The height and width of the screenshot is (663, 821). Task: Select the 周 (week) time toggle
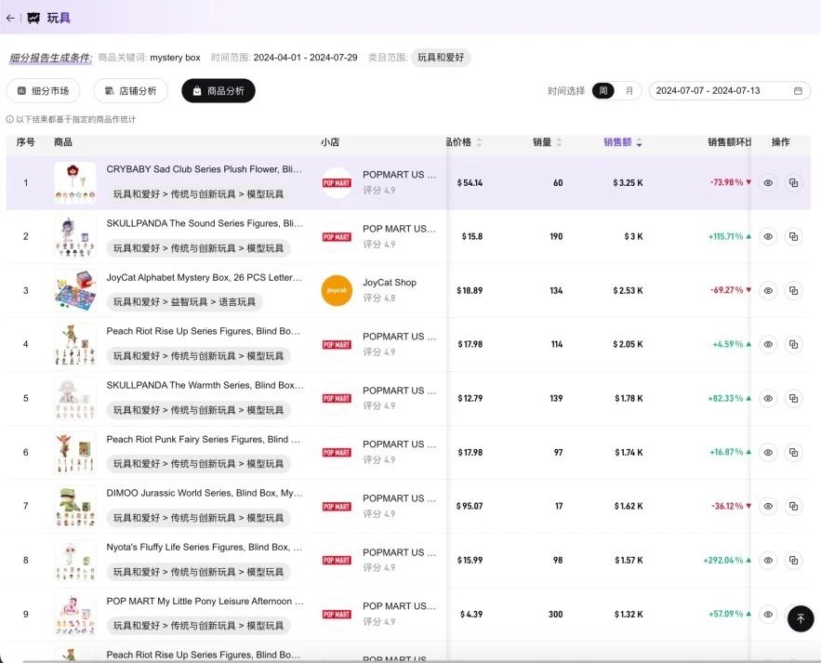pyautogui.click(x=603, y=91)
